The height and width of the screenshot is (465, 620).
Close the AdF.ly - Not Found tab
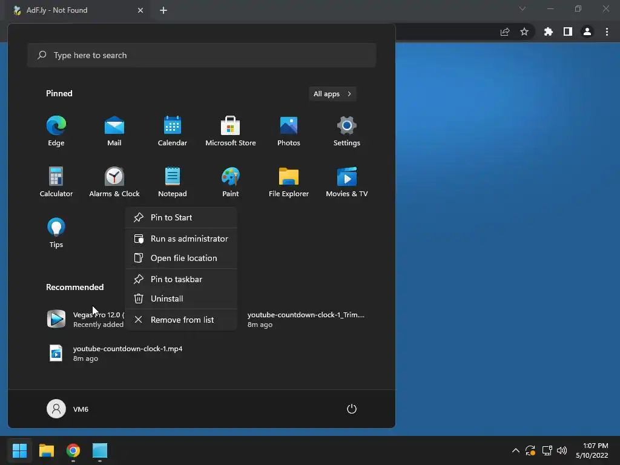tap(140, 10)
